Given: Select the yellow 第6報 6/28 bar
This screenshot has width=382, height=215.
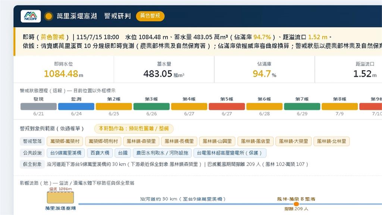Looking at the screenshot, I should 264,106.
